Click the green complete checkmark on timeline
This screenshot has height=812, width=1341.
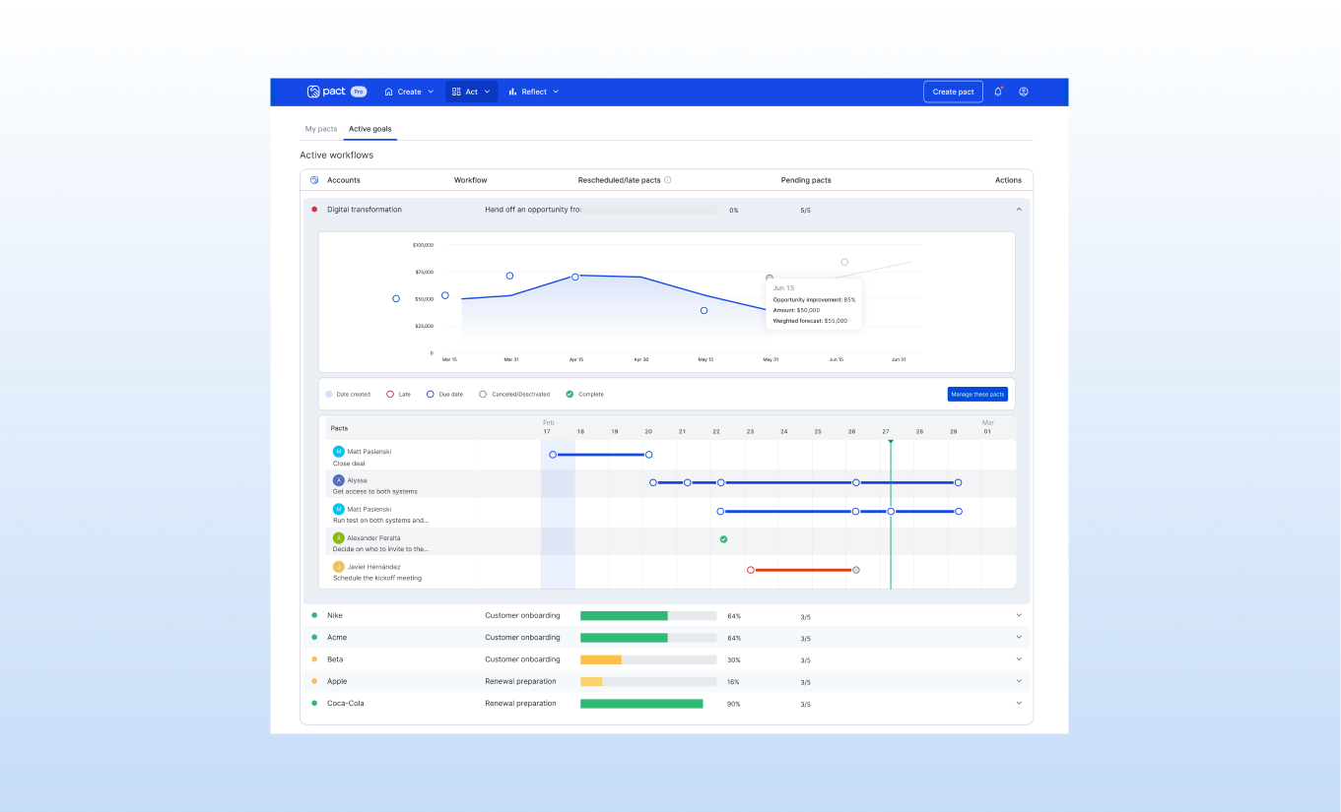[723, 539]
